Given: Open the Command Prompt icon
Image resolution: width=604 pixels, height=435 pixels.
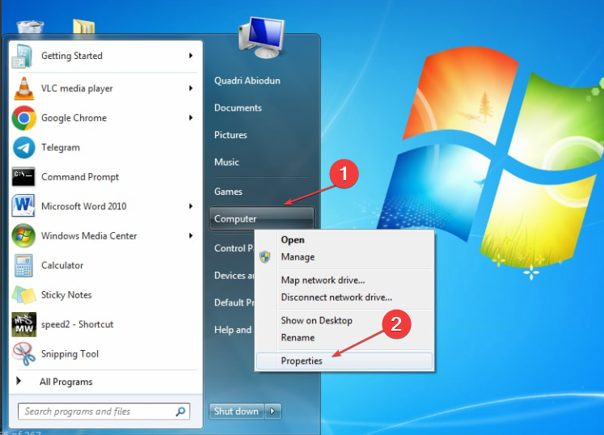Looking at the screenshot, I should [x=23, y=176].
